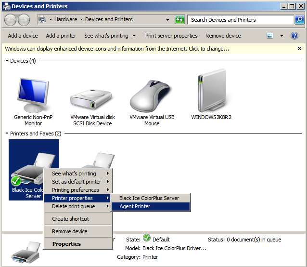Image resolution: width=307 pixels, height=267 pixels.
Task: Open Print server properties
Action: [x=171, y=36]
